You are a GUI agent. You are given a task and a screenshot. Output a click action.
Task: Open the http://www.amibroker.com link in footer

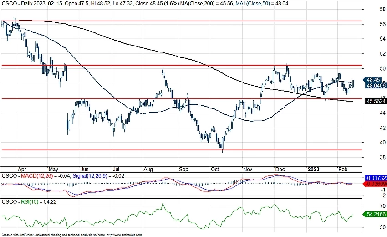click(x=125, y=235)
